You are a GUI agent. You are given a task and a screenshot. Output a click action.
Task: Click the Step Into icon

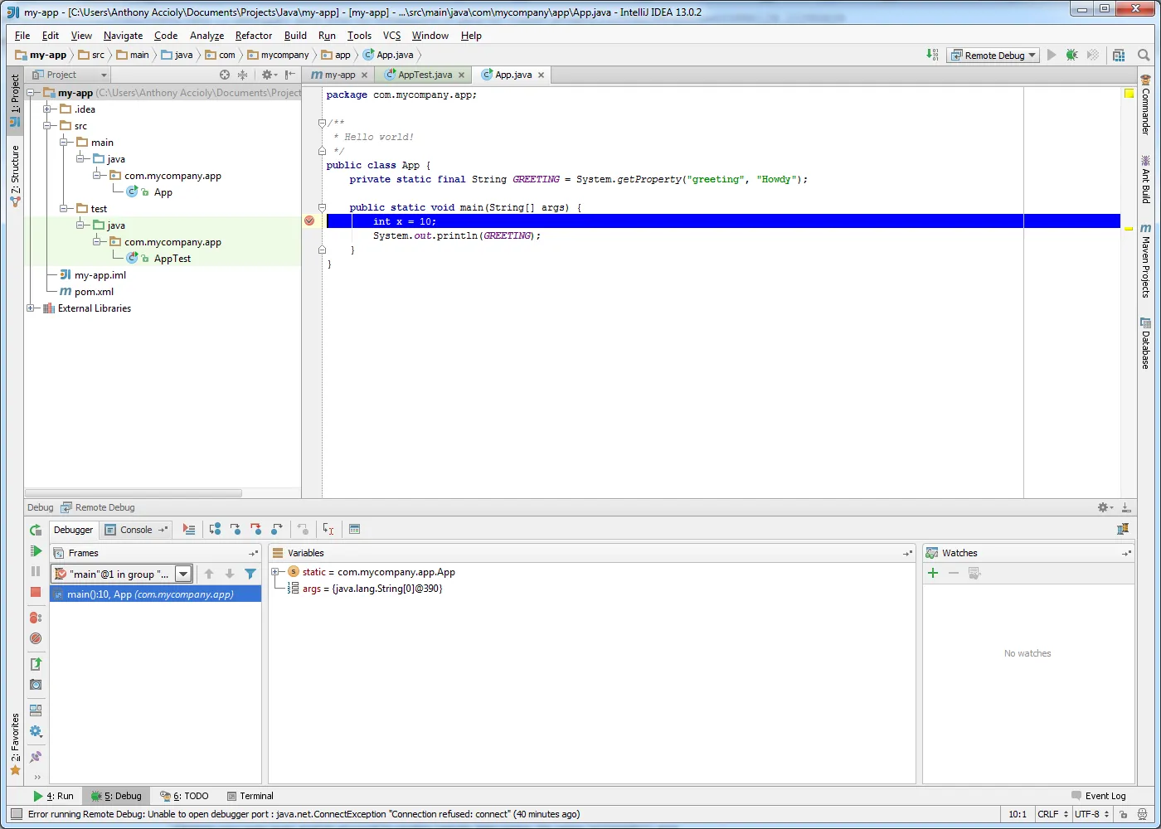236,529
